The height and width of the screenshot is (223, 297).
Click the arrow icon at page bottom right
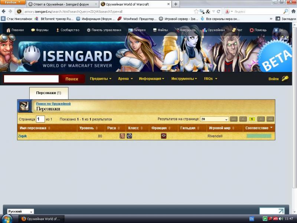281,211
